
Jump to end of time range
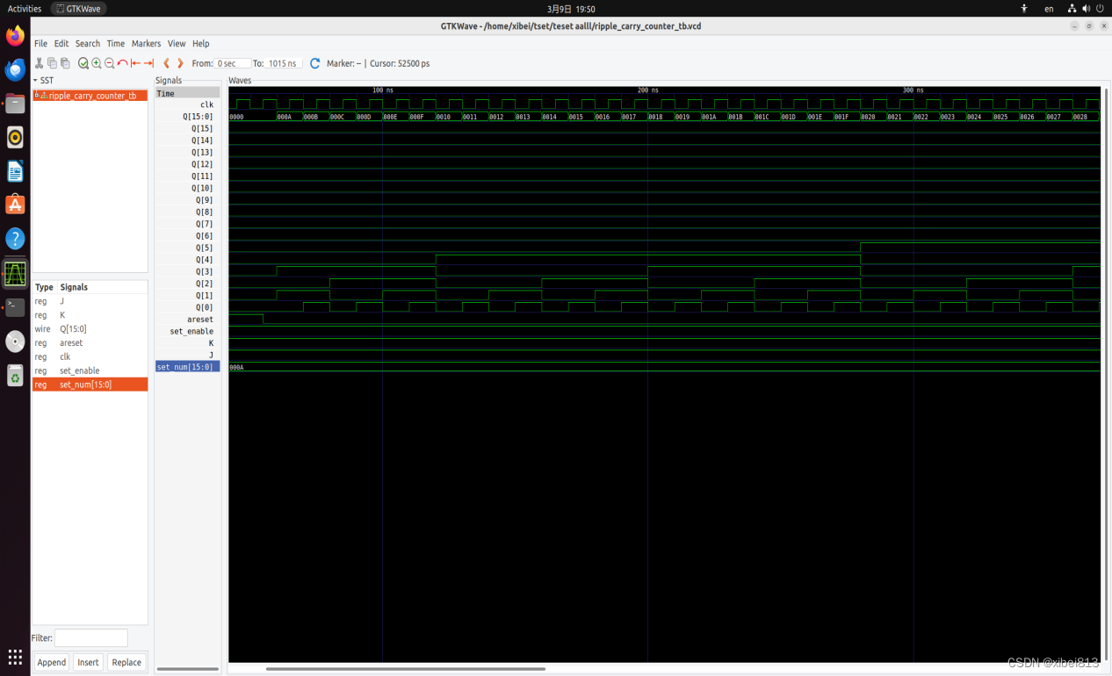pyautogui.click(x=148, y=63)
